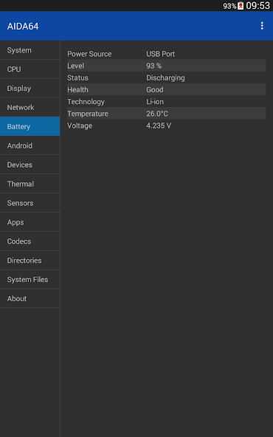Show the Devices list
The width and height of the screenshot is (273, 437).
[30, 165]
